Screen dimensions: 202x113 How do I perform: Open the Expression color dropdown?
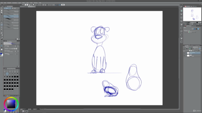click(190, 32)
